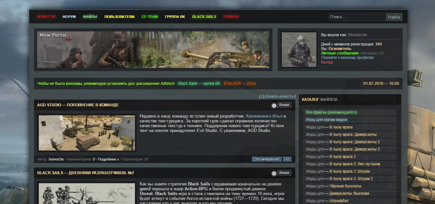Open CF-TEAM menu link
This screenshot has height=204, width=435.
[150, 17]
